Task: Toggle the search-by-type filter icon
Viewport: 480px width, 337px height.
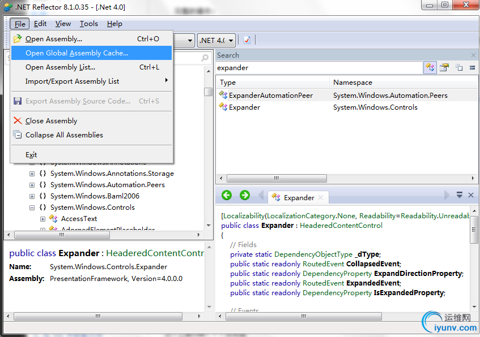Action: pyautogui.click(x=430, y=67)
